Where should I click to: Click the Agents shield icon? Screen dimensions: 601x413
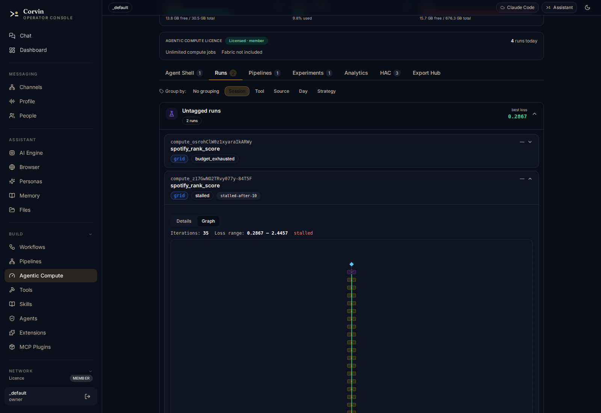(12, 318)
